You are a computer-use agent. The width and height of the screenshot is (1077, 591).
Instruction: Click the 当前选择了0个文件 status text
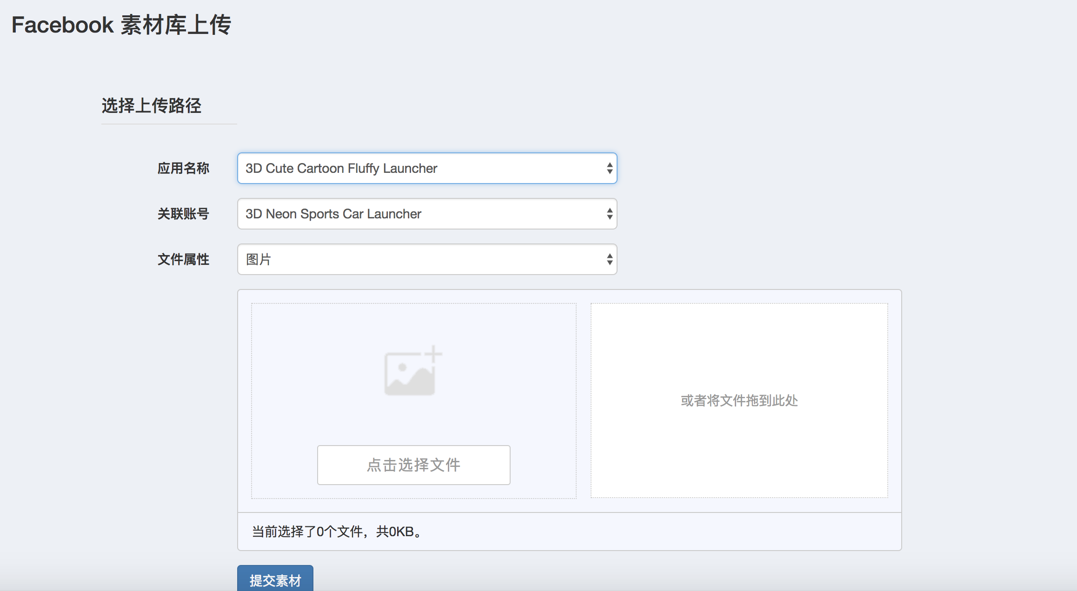pyautogui.click(x=337, y=532)
